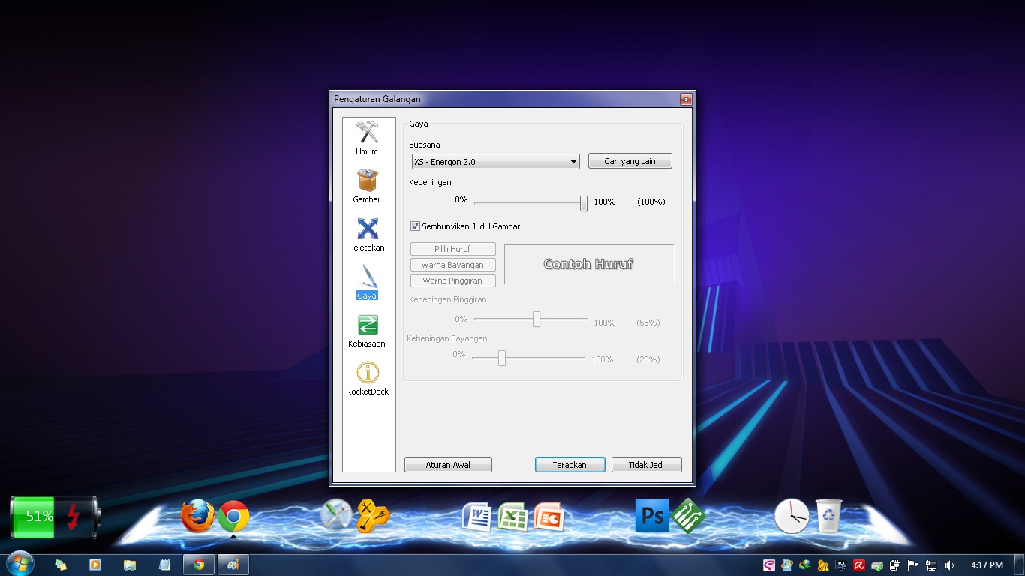The image size is (1025, 576).
Task: Click the Terapkan button
Action: pyautogui.click(x=570, y=464)
